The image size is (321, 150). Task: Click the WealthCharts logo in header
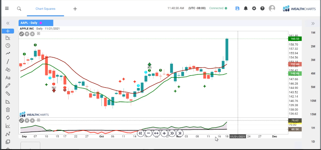[x=299, y=8]
